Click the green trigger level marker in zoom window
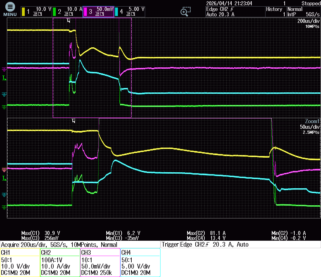Screen dimensions: 321x277 (x=4, y=178)
